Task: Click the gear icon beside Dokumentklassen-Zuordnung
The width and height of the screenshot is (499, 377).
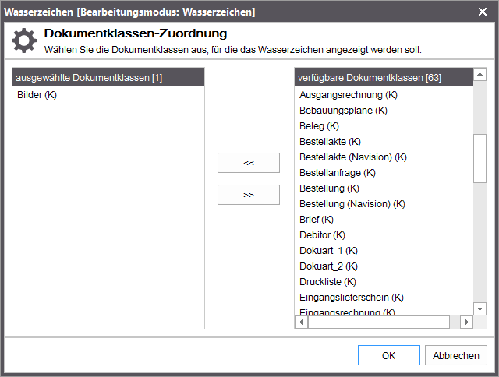Action: [24, 41]
